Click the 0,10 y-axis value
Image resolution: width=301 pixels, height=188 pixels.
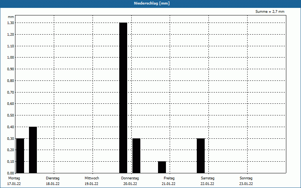coord(11,162)
